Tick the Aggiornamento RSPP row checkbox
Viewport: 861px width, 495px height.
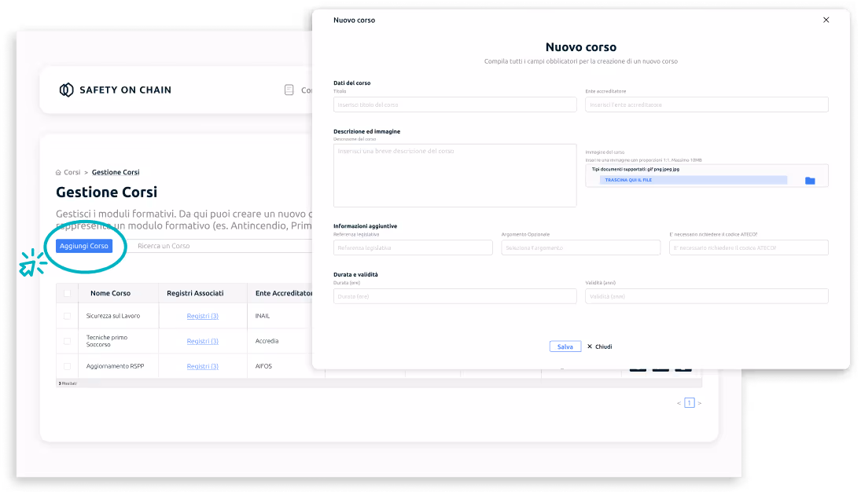pos(67,366)
